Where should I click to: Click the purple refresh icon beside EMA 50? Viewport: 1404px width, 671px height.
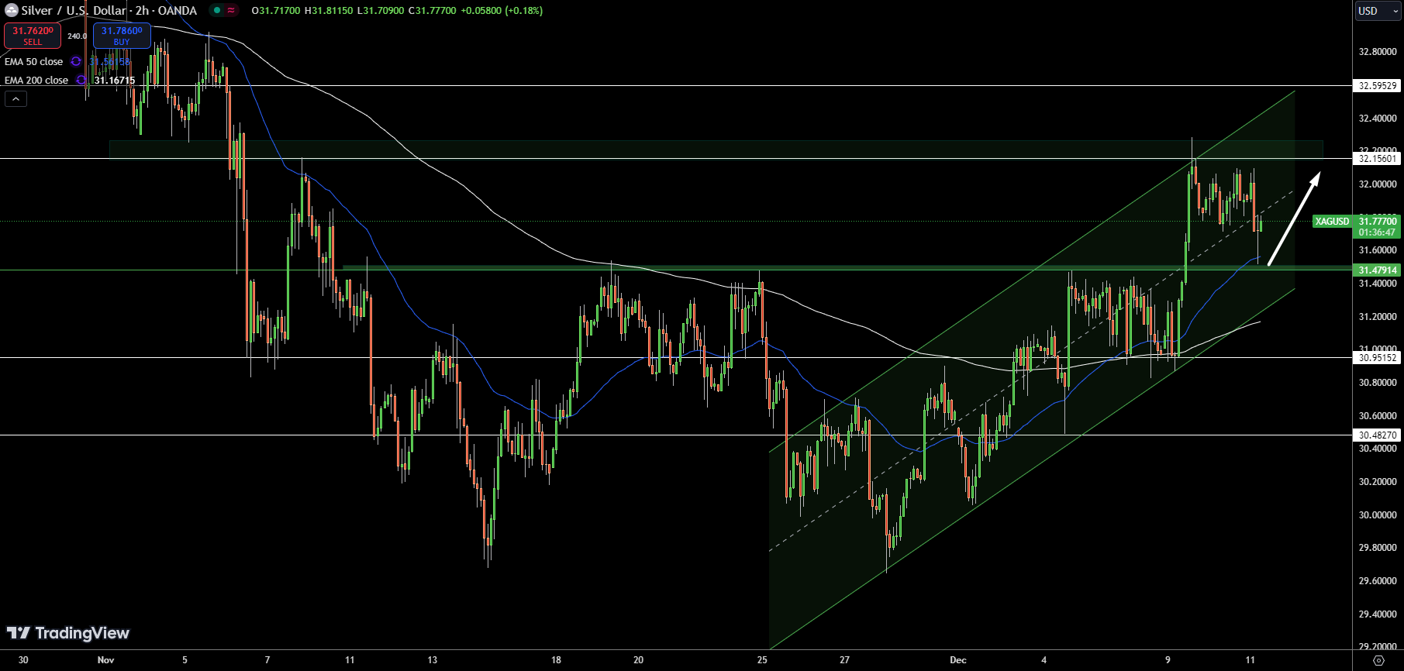76,61
